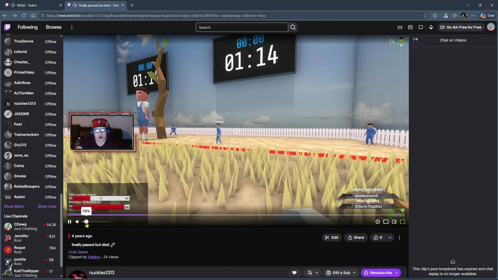Toggle follow heart for nuckles1313
The height and width of the screenshot is (280, 498).
pos(295,273)
